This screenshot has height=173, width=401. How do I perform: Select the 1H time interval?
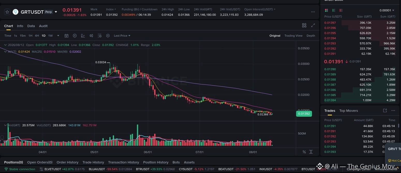point(30,36)
